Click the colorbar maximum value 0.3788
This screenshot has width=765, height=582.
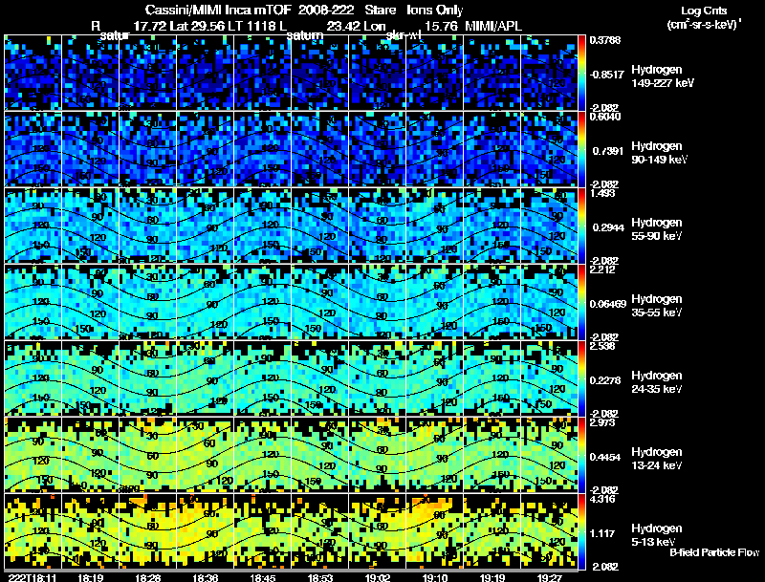605,40
